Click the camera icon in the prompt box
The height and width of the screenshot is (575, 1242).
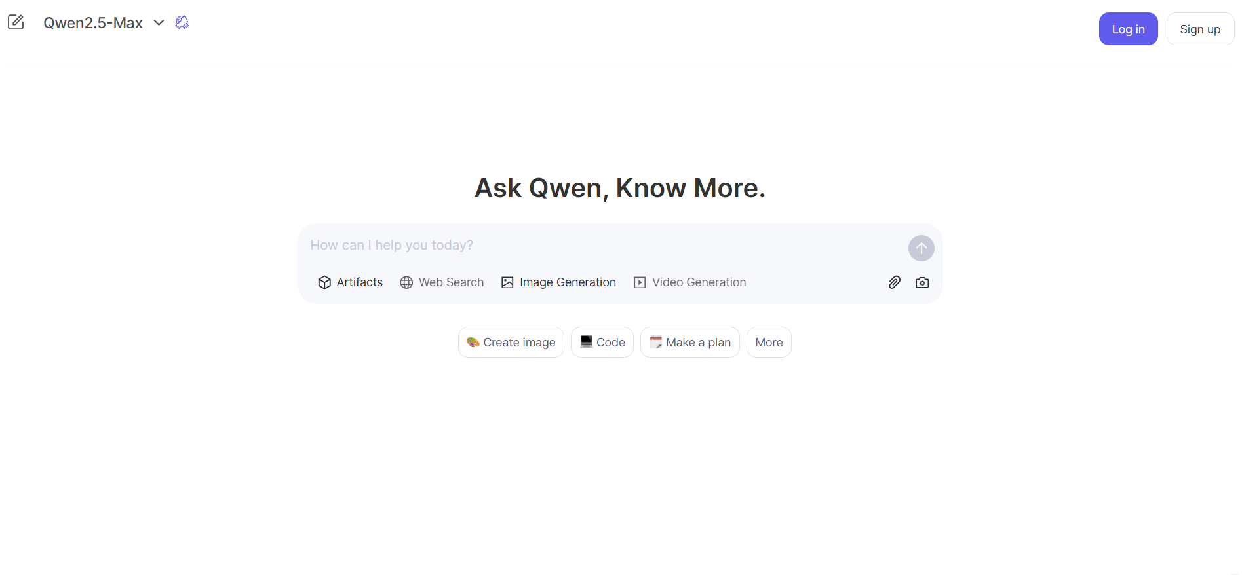(x=922, y=282)
